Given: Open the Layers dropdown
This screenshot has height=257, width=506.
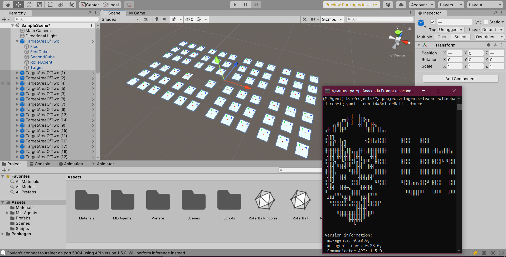Looking at the screenshot, I should coord(451,5).
